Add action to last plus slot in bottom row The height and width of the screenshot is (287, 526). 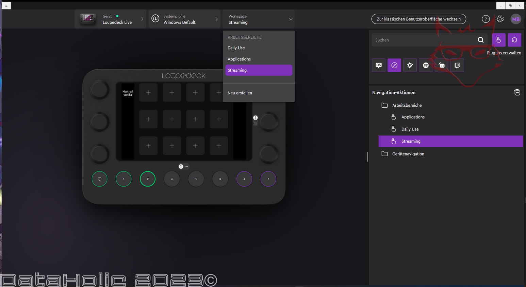pos(219,146)
